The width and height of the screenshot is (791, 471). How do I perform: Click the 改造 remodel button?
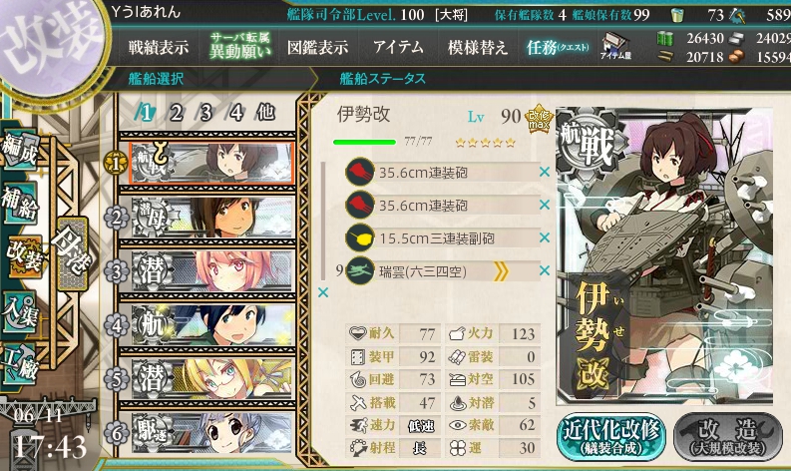tap(728, 436)
